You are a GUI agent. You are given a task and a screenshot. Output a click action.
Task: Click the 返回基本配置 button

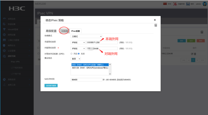click(51, 85)
